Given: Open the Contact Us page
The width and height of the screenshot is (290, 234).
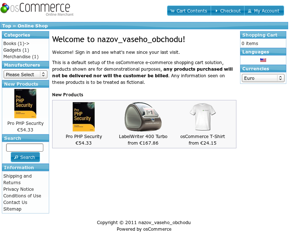Looking at the screenshot, I should (15, 203).
